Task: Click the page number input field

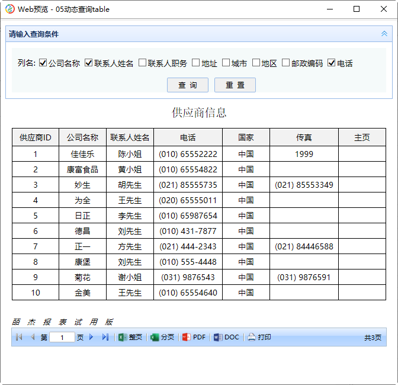Action: coord(62,337)
